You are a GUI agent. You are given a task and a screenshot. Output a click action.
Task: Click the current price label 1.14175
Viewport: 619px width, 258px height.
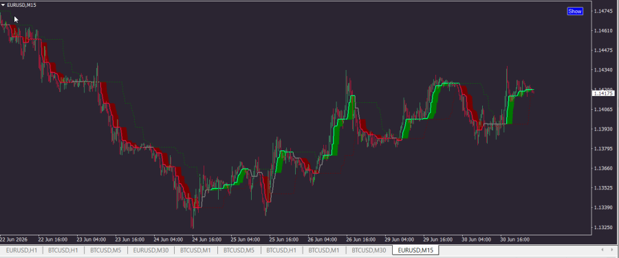pyautogui.click(x=602, y=93)
